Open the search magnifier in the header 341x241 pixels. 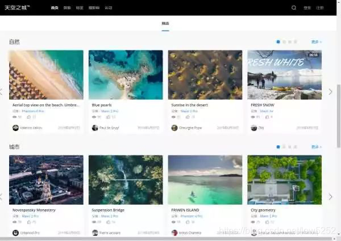pyautogui.click(x=294, y=7)
